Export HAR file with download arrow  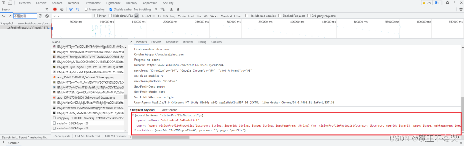[x=178, y=10]
